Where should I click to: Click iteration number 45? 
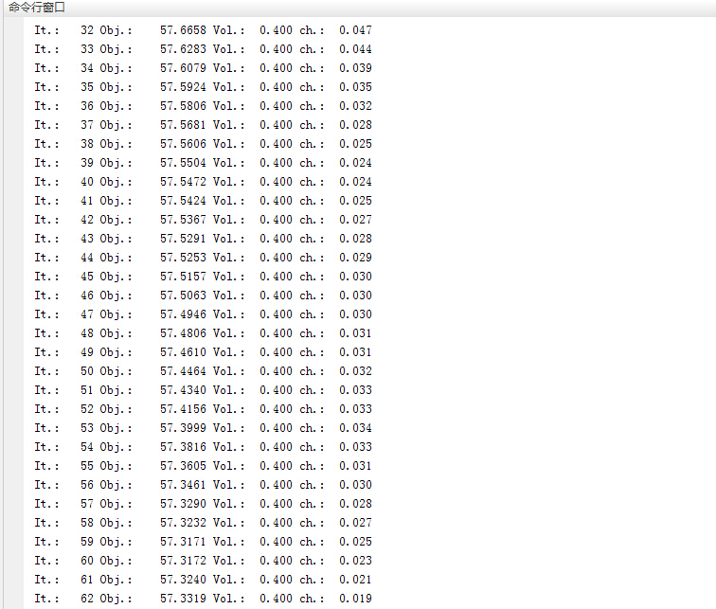click(x=87, y=277)
